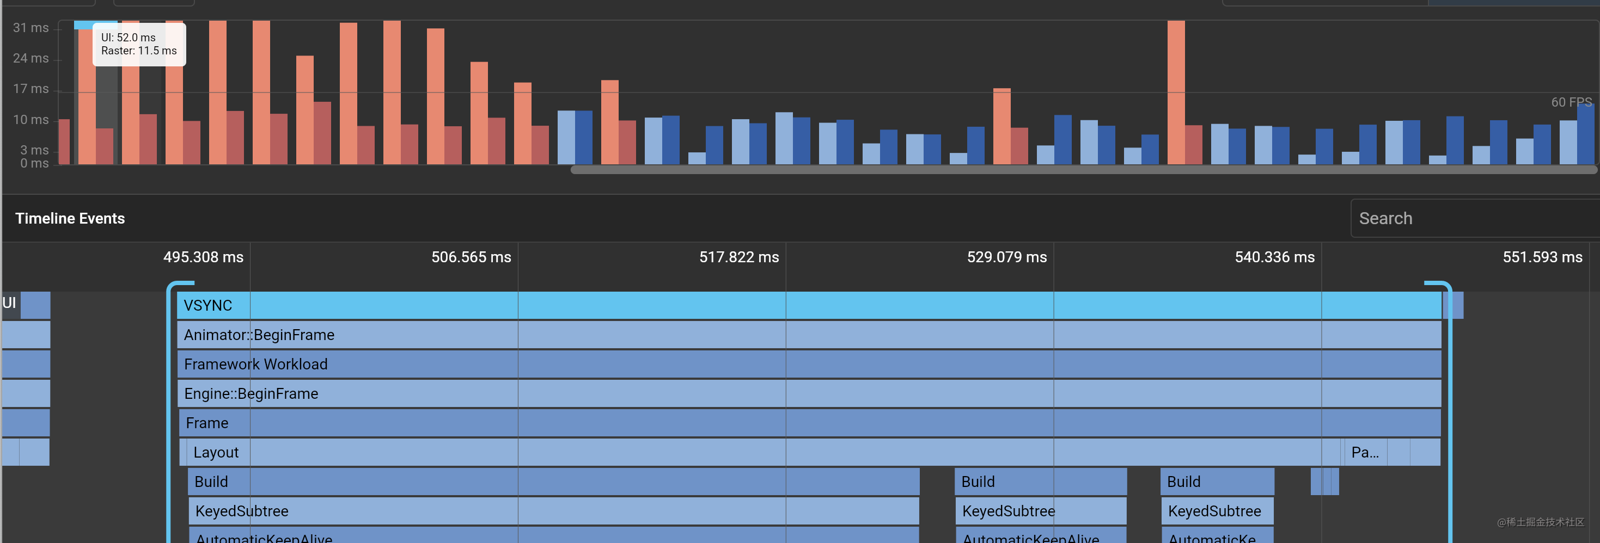Screen dimensions: 1600x543
Task: Select the widest Build event
Action: pos(553,482)
